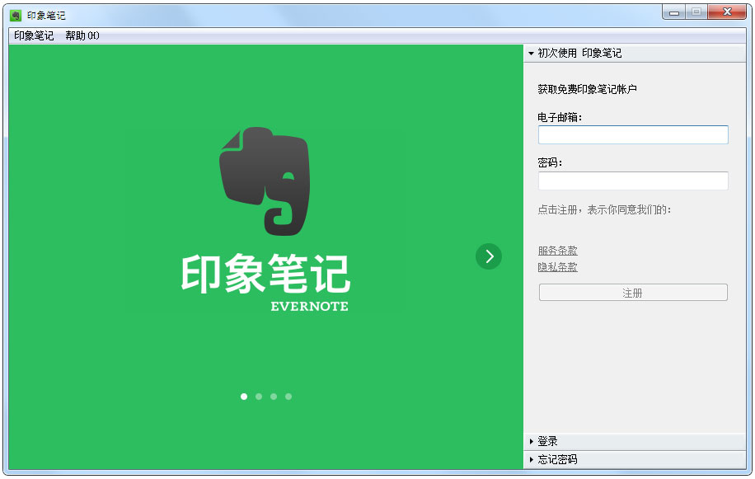Select the first slideshow page dot

tap(244, 397)
